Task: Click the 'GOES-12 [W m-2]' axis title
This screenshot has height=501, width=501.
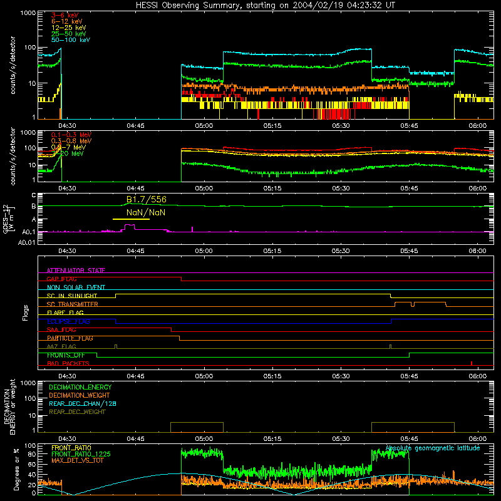Action: tap(8, 219)
